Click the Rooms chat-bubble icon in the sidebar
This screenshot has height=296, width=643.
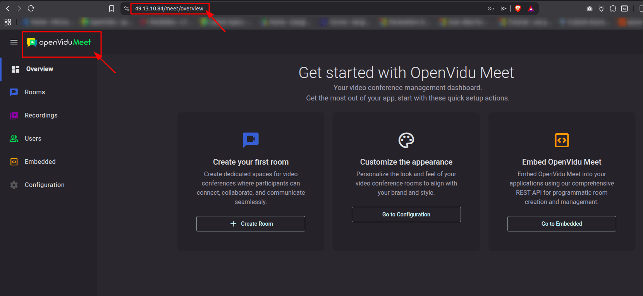click(x=14, y=92)
